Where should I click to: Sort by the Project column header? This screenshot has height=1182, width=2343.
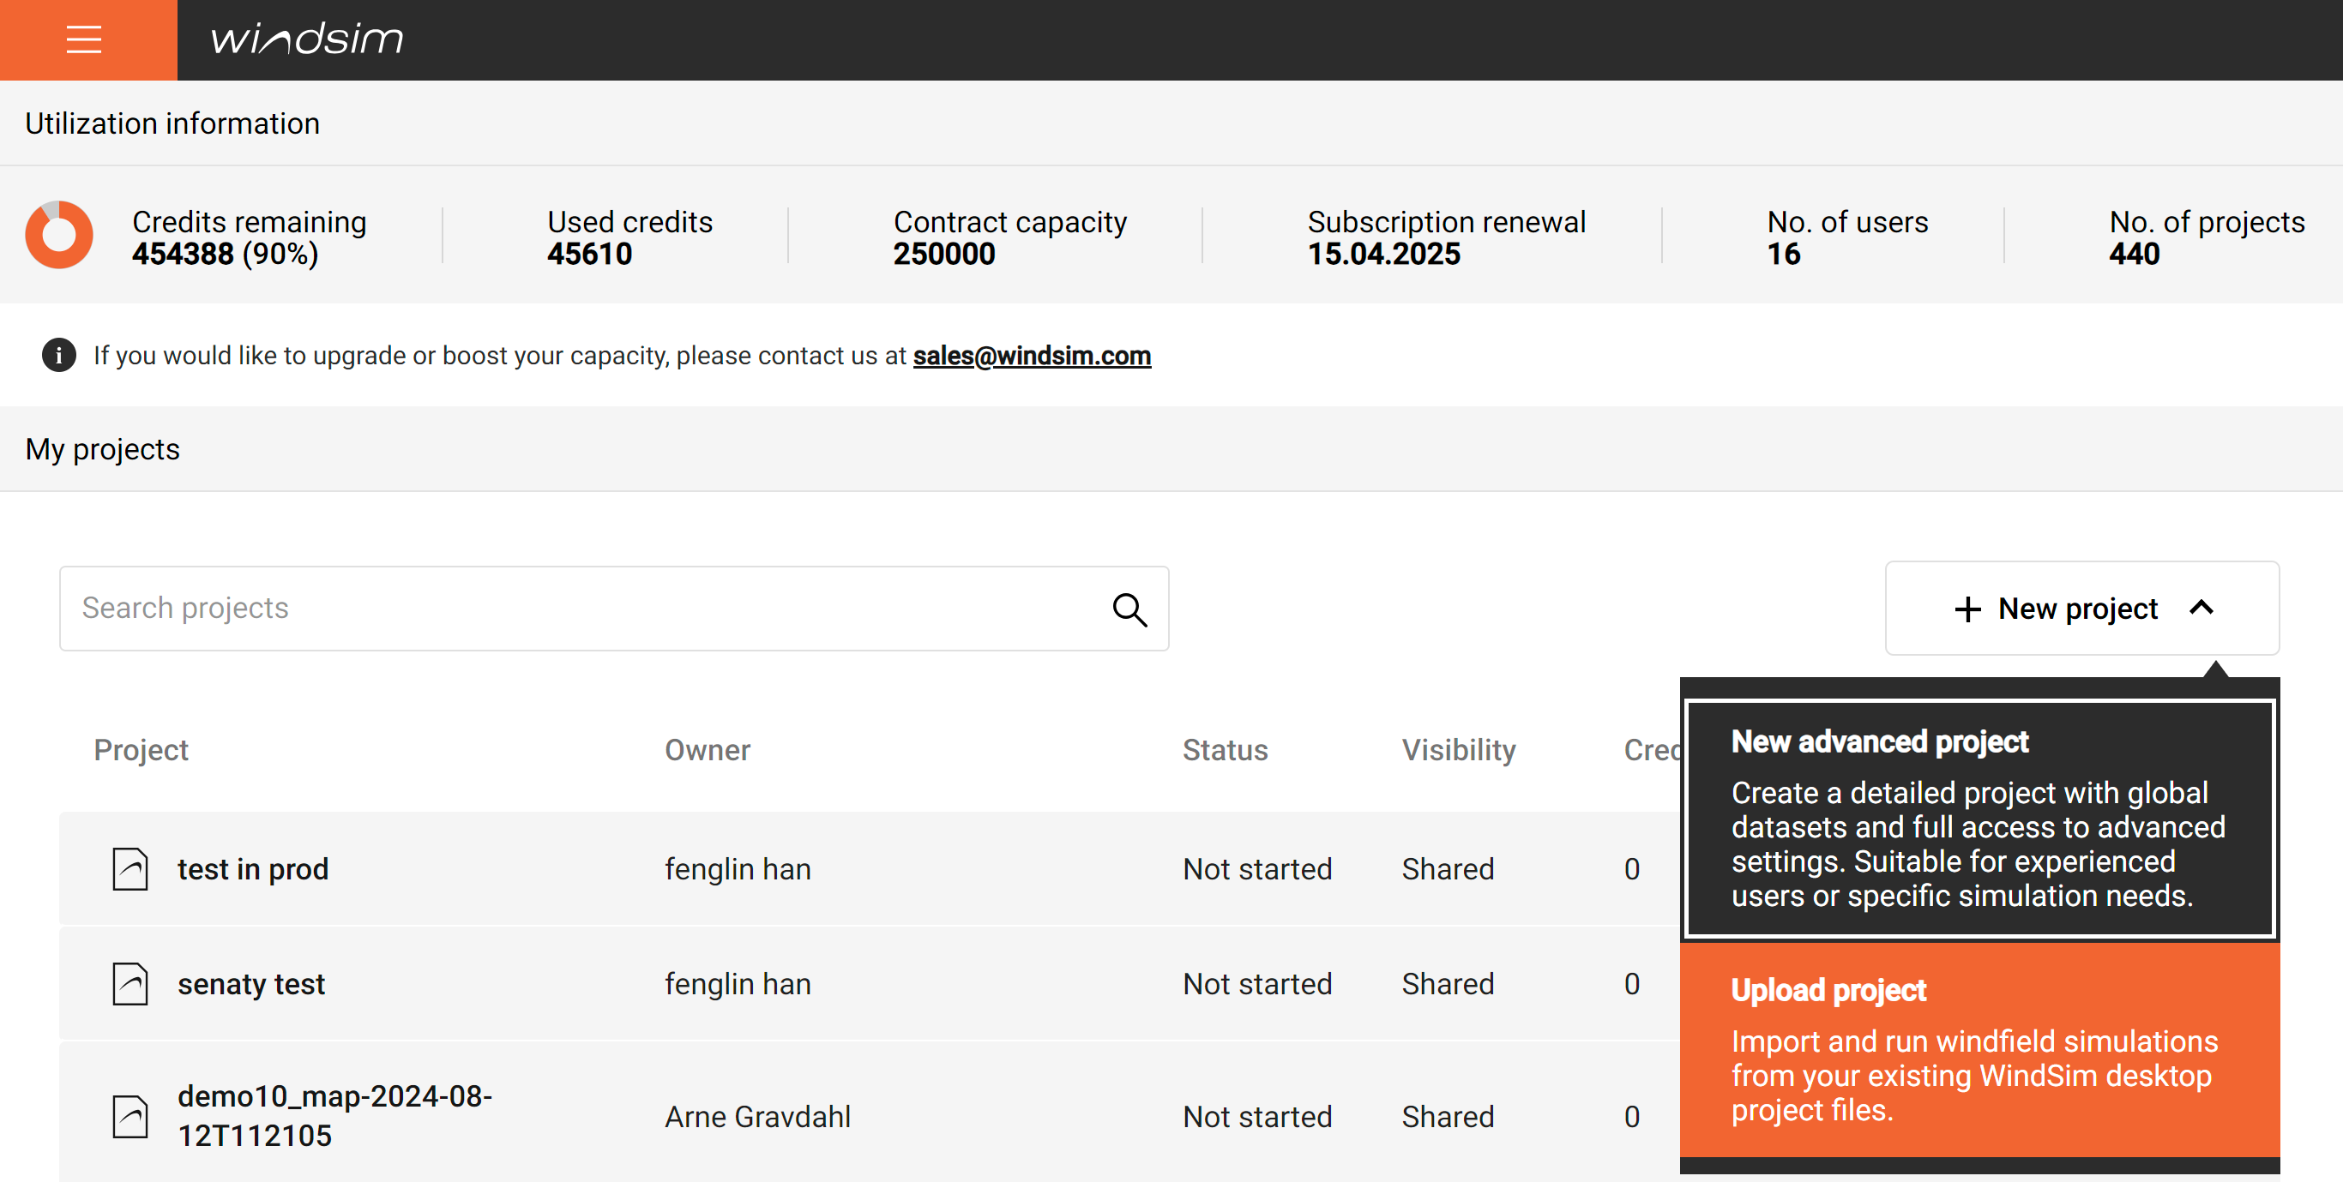tap(141, 750)
